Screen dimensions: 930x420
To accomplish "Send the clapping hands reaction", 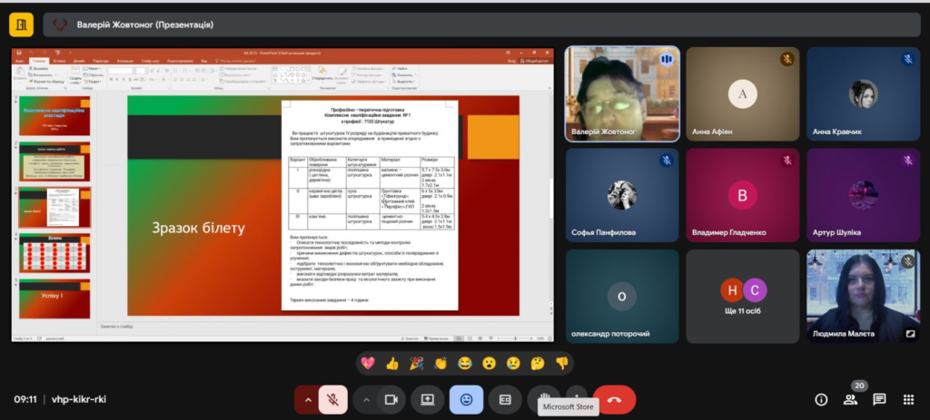I will click(x=440, y=363).
